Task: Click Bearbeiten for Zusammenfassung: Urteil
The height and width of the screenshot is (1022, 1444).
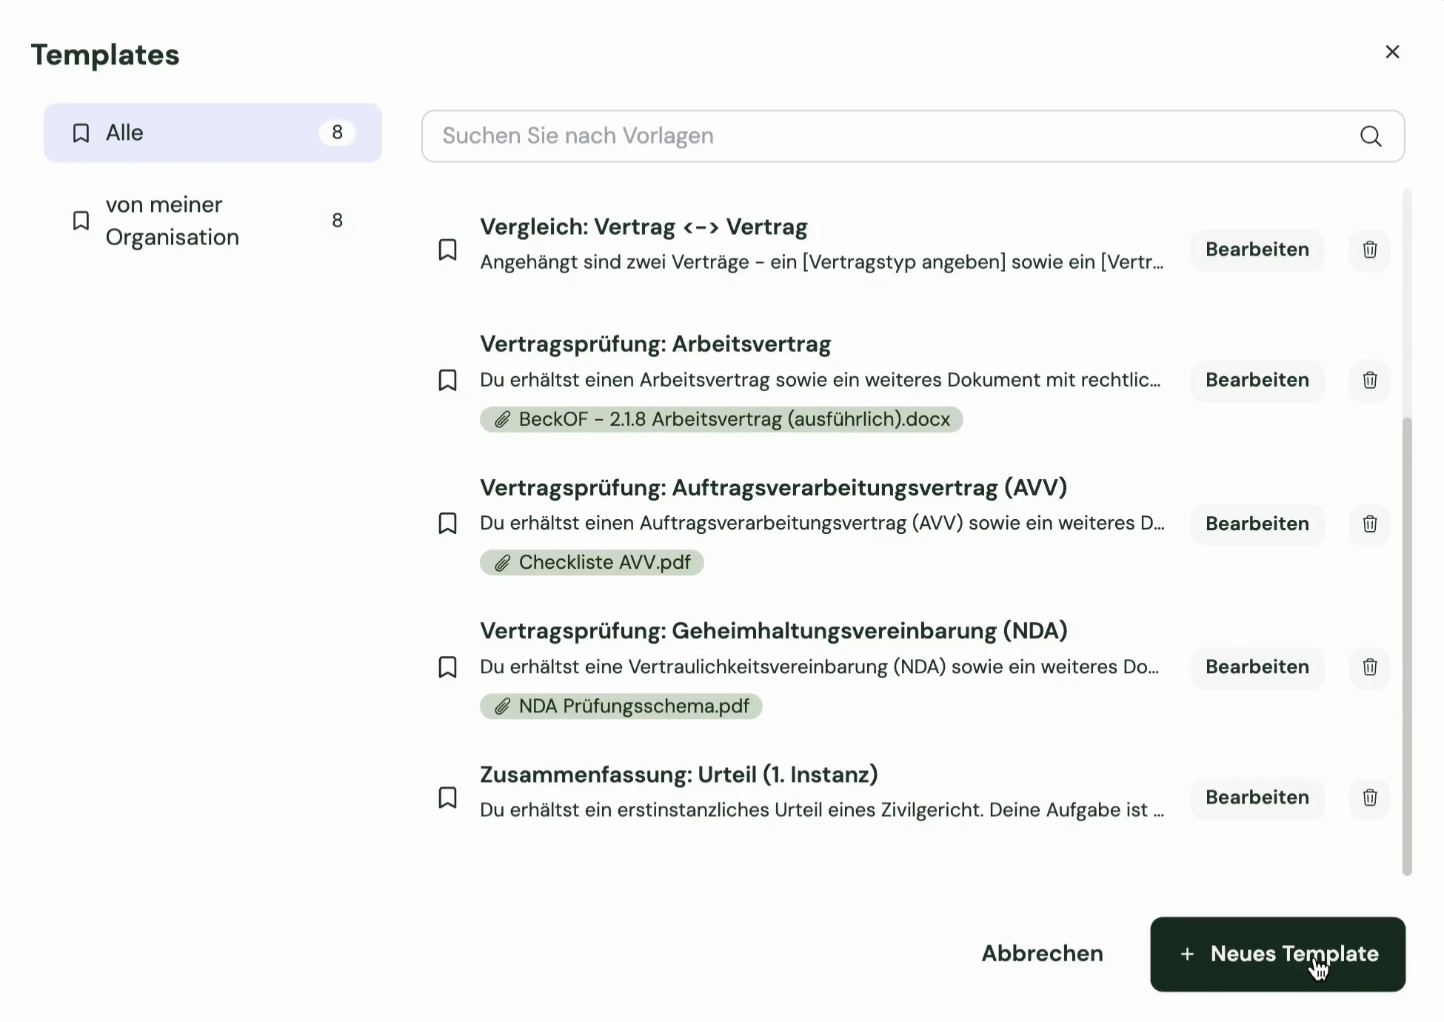Action: (1257, 798)
